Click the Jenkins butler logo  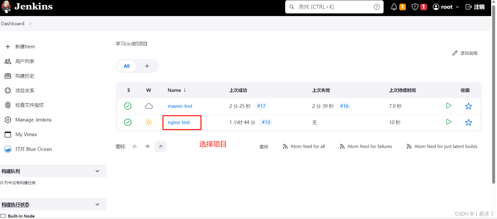[6, 7]
